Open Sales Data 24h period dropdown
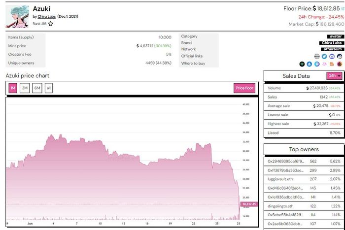 point(335,76)
